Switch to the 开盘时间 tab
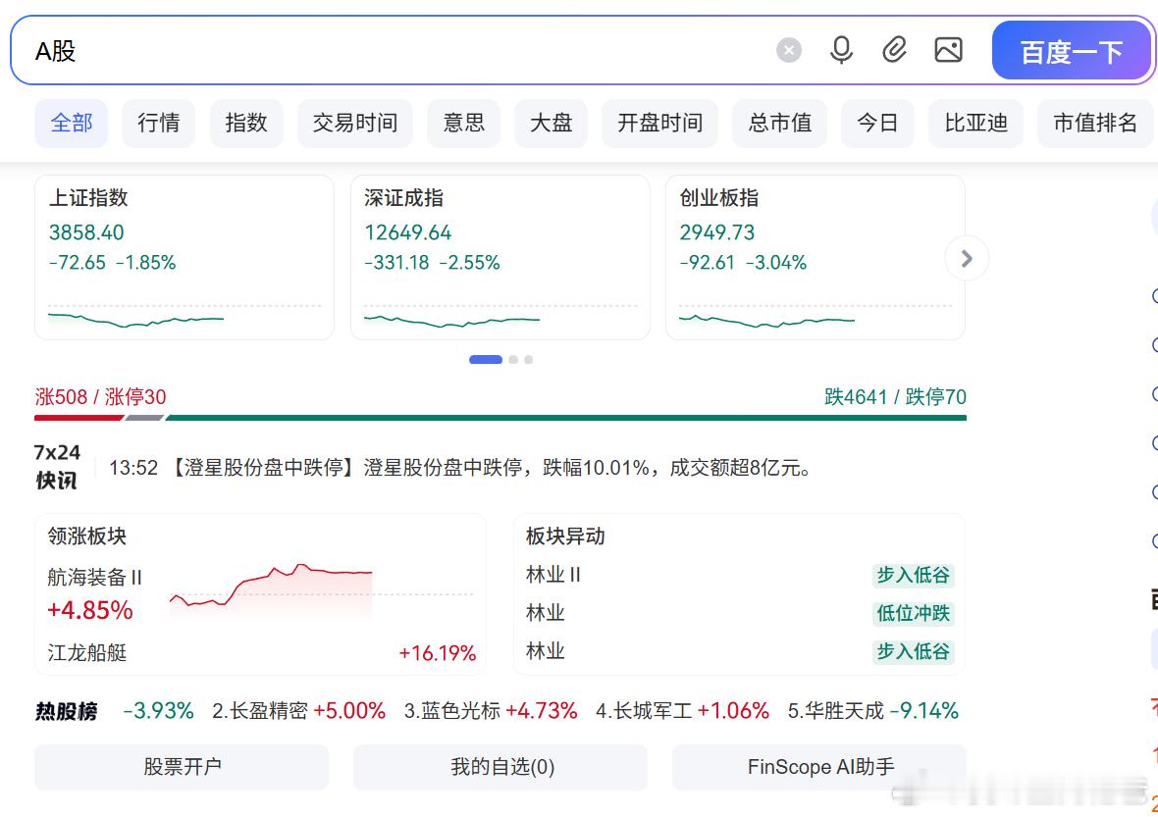 [x=660, y=123]
